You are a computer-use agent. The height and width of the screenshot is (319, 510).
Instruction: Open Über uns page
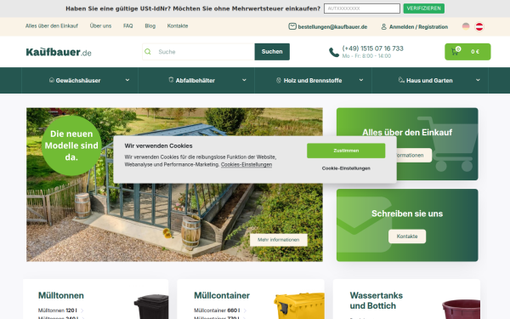click(x=100, y=26)
